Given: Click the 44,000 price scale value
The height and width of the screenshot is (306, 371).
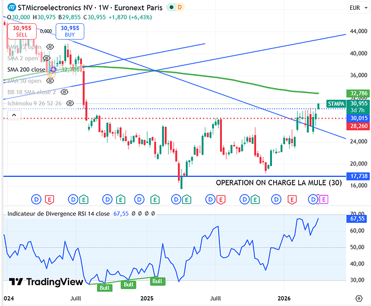Looking at the screenshot, I should 358,31.
